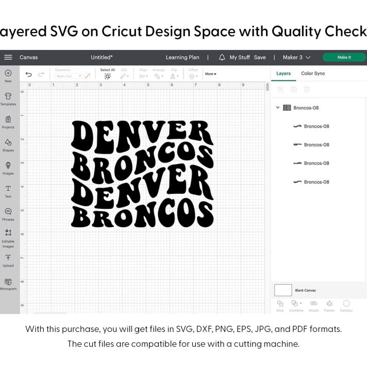
Task: Click the Untitled* project title
Action: click(x=102, y=57)
